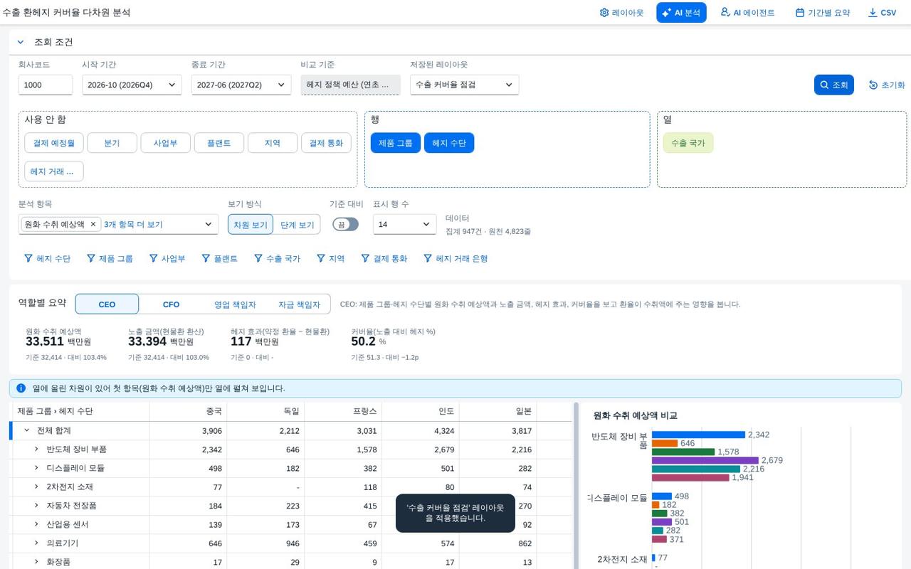Open 기간별 요약 calendar button
This screenshot has height=569, width=911.
pyautogui.click(x=823, y=13)
